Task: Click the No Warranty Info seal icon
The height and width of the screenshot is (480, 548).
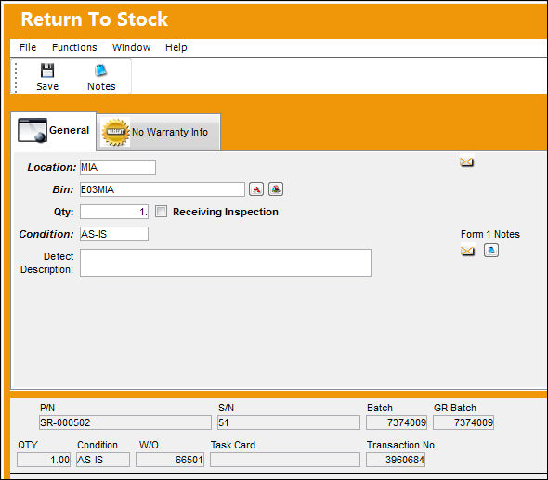Action: point(115,132)
